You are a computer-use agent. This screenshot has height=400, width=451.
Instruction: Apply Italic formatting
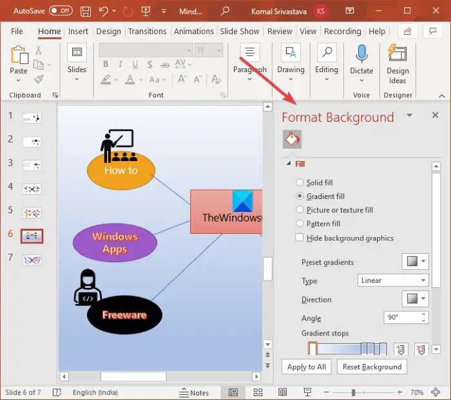pyautogui.click(x=120, y=64)
